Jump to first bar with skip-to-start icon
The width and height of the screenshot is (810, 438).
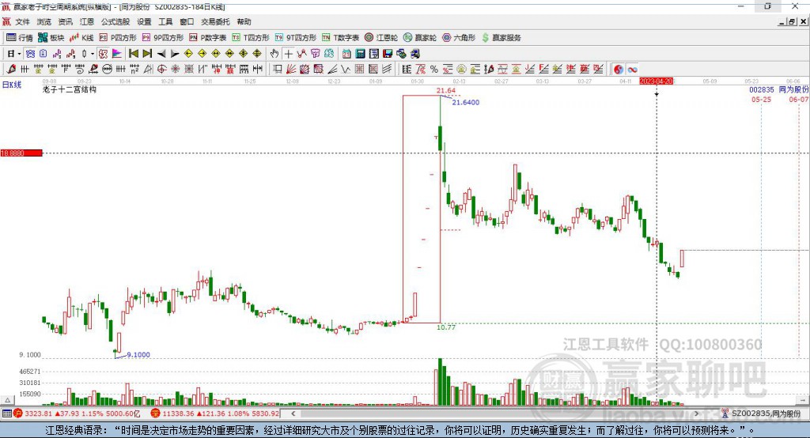tap(133, 53)
